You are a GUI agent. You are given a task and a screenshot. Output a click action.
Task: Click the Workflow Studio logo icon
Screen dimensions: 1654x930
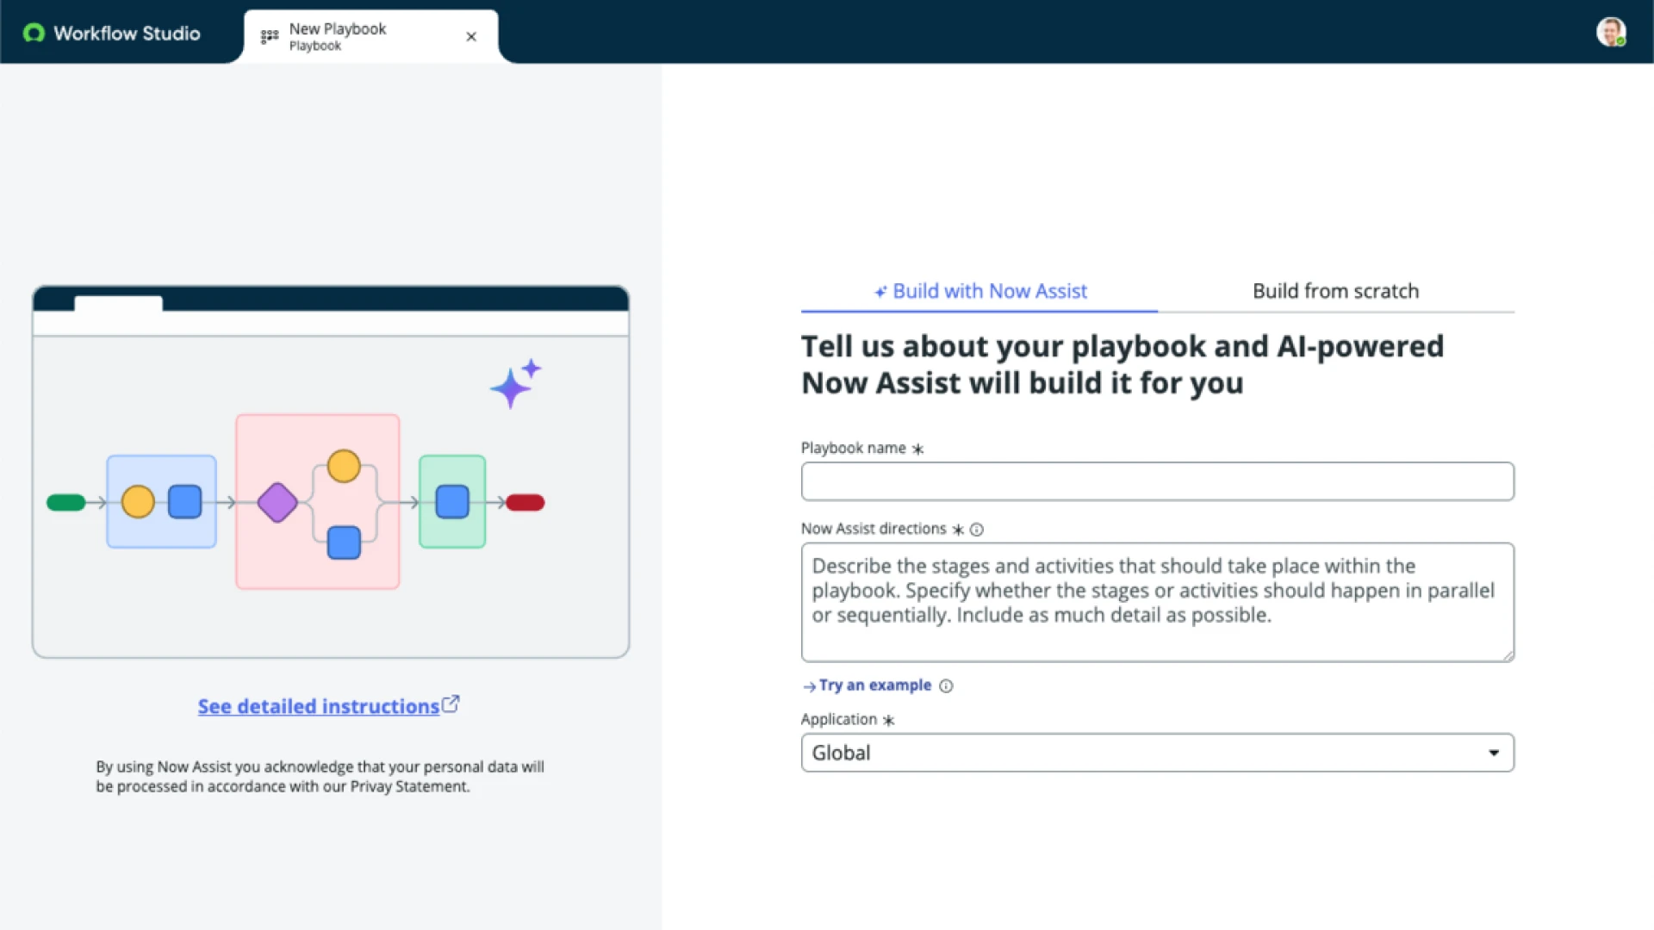tap(34, 33)
